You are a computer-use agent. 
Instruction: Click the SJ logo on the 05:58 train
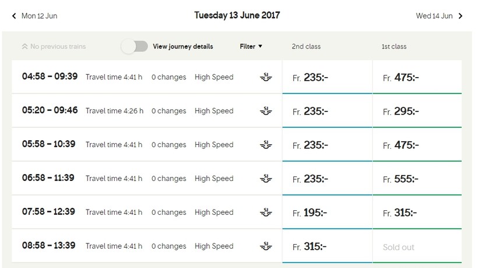tap(266, 145)
